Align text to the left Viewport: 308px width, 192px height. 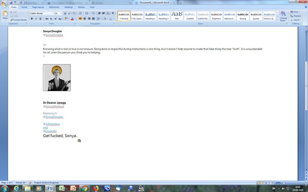coord(80,18)
